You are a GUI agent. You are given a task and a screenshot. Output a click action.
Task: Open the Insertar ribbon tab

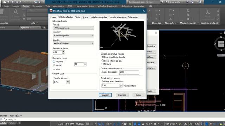(16, 6)
